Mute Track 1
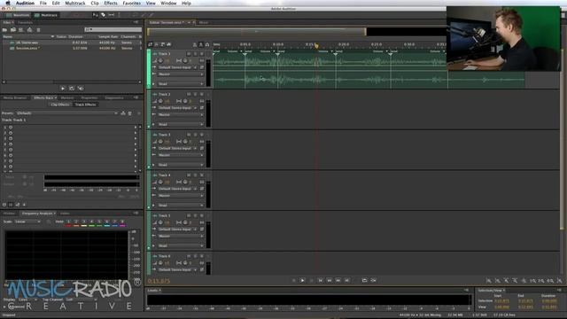This screenshot has height=319, width=567. [189, 54]
